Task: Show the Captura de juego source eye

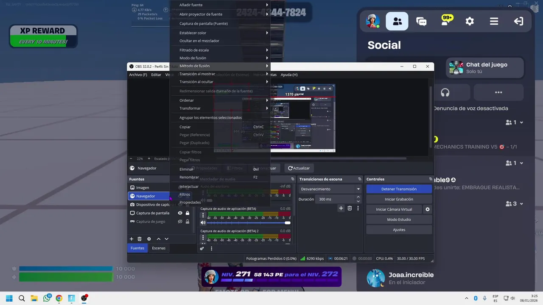Action: click(180, 222)
